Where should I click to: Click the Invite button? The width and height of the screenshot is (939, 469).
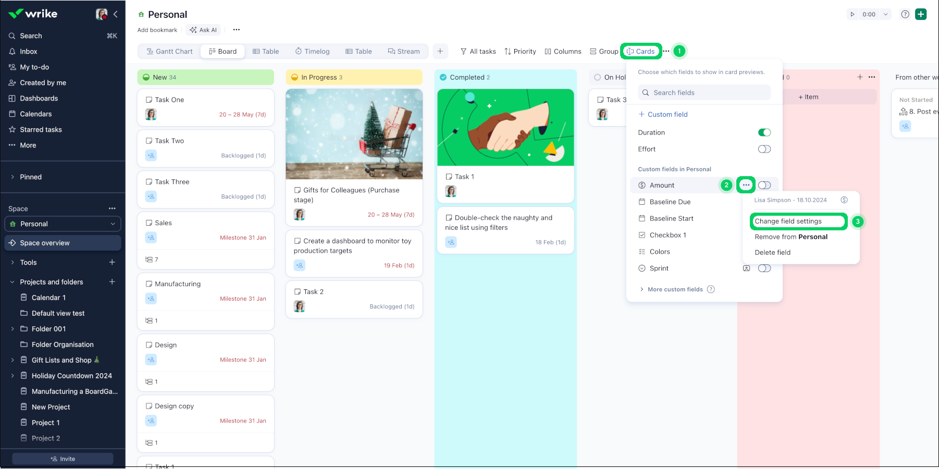(x=63, y=459)
